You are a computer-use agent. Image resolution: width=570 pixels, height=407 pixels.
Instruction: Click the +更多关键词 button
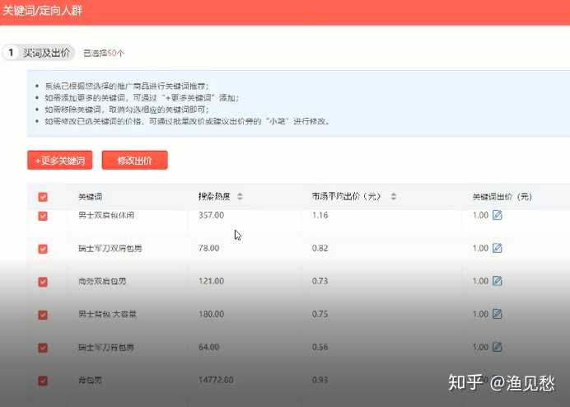[x=60, y=161]
